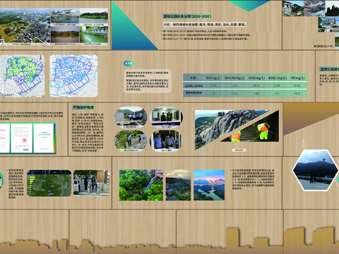
Task: Select the sunset river landscape photo
Action: pos(209,185)
